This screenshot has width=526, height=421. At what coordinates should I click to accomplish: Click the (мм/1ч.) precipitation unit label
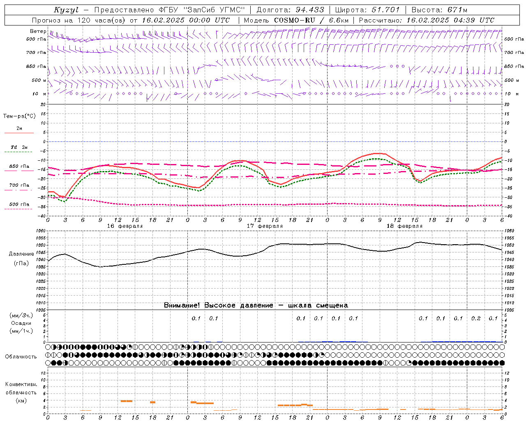coord(21,331)
